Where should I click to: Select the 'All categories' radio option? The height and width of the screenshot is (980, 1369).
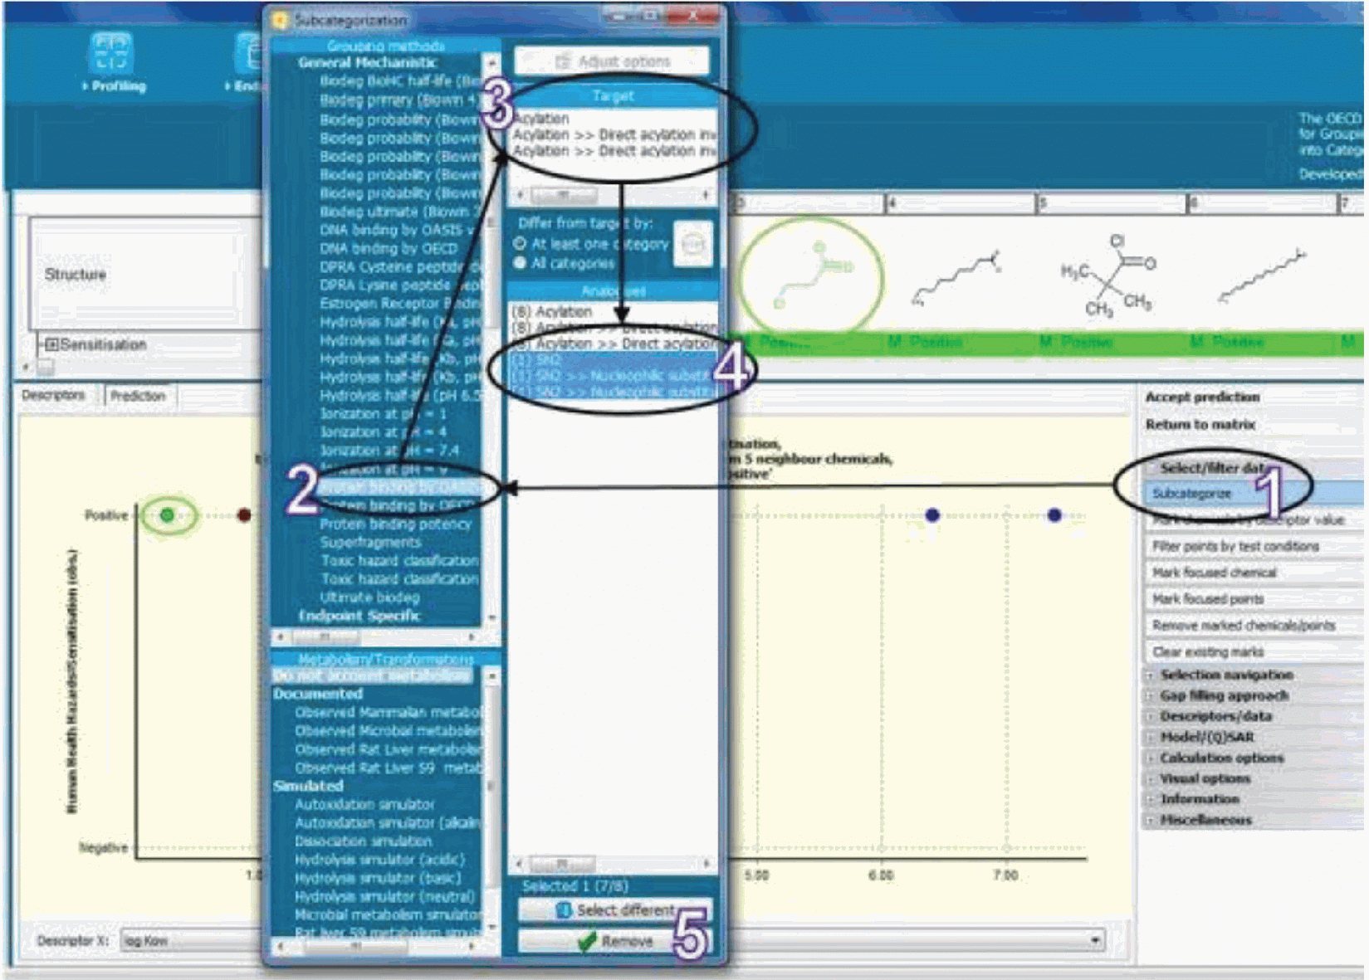[x=521, y=263]
